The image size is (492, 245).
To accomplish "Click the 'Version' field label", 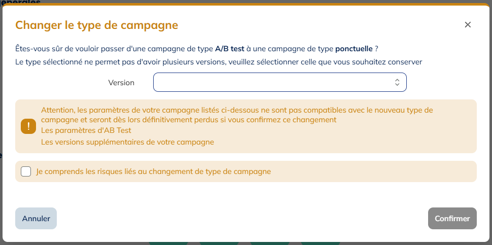I will pyautogui.click(x=121, y=83).
